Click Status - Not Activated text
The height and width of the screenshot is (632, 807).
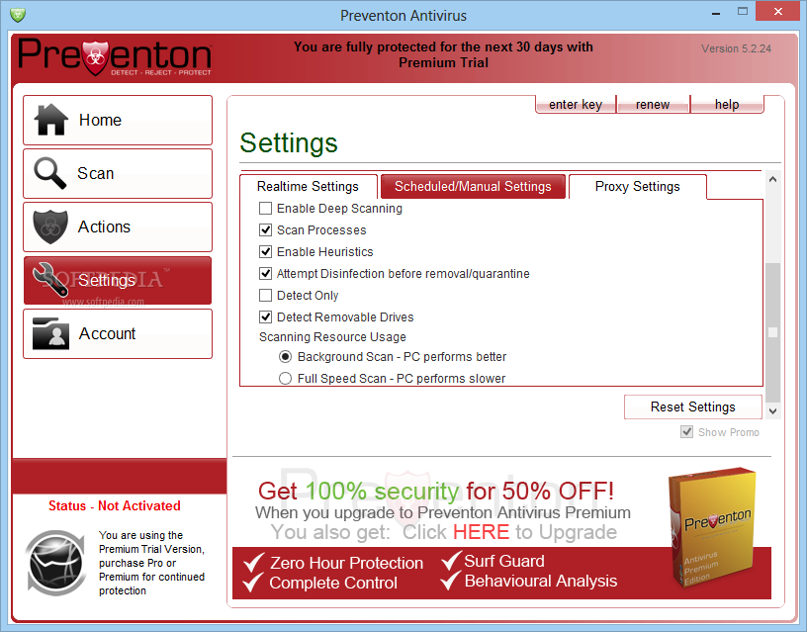pos(115,506)
